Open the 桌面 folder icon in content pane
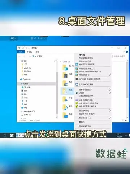Viewport: 130px width, 174px height. (65, 115)
